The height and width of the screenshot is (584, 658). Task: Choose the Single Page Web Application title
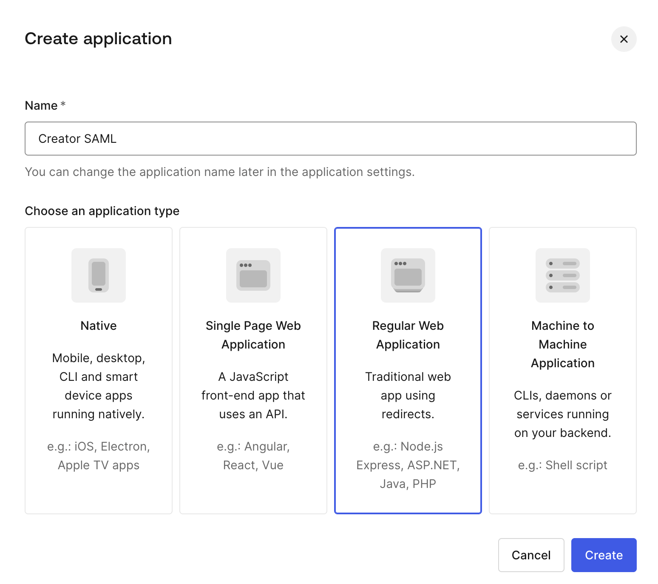(253, 335)
